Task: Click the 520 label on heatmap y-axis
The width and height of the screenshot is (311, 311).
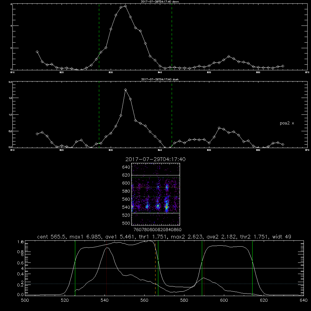Action: coord(126,215)
